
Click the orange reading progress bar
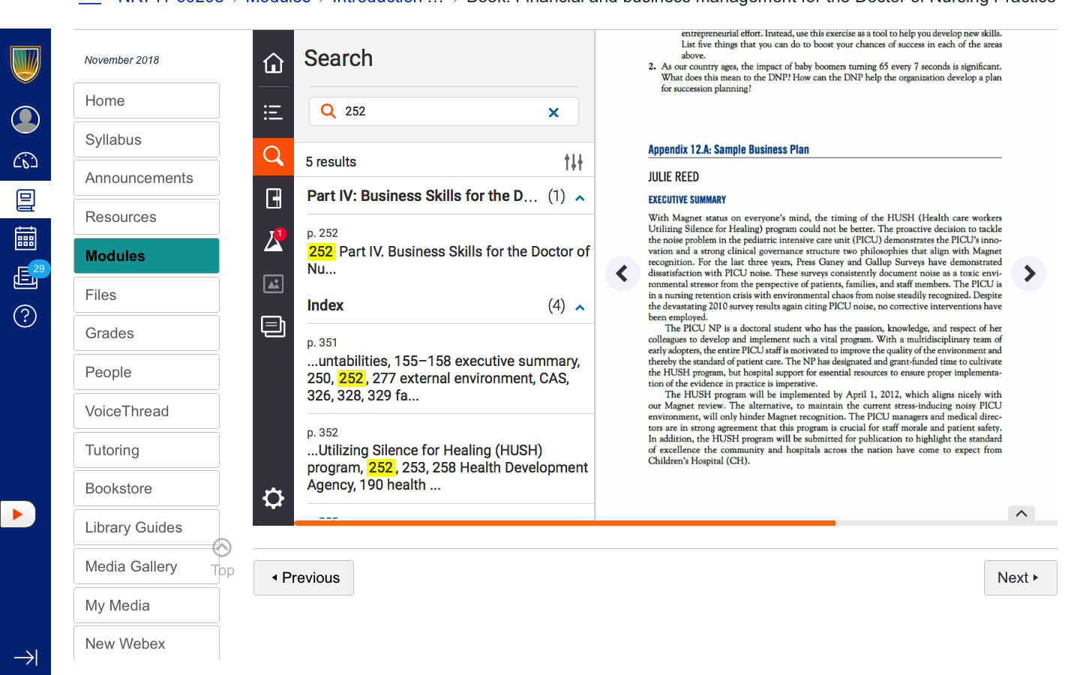(564, 523)
